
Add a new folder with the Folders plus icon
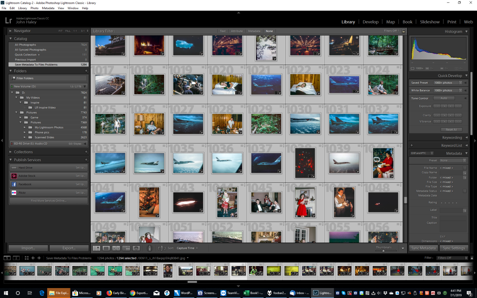(86, 71)
